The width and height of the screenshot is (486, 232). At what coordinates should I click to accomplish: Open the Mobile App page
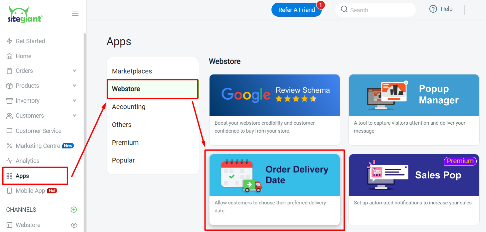[x=30, y=190]
